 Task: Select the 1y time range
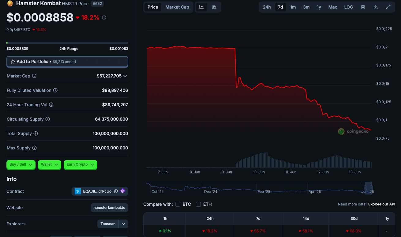pyautogui.click(x=319, y=7)
